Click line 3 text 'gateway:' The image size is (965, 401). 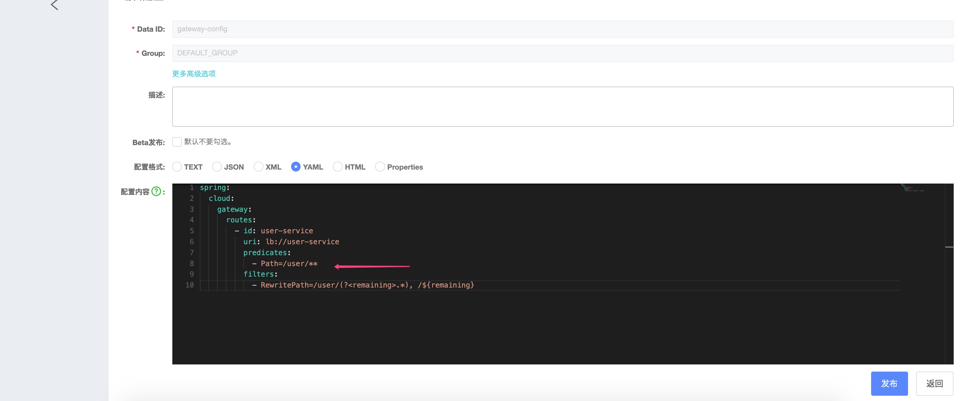click(234, 209)
